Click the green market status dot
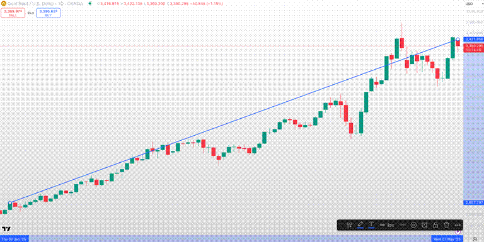 [x=90, y=3]
